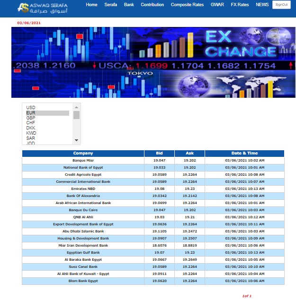Viewport: 296px width, 300px height.
Task: Open FX Rates page
Action: 240,5
